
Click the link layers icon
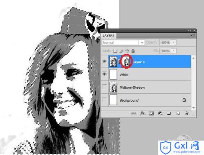[133, 113]
